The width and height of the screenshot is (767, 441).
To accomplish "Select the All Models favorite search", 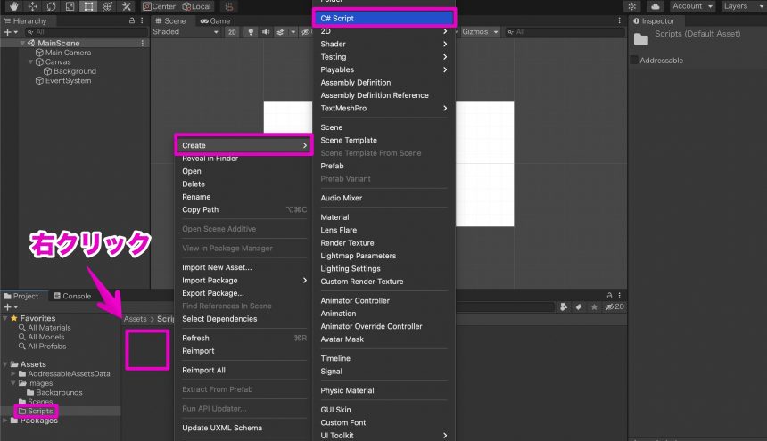I will click(x=42, y=337).
